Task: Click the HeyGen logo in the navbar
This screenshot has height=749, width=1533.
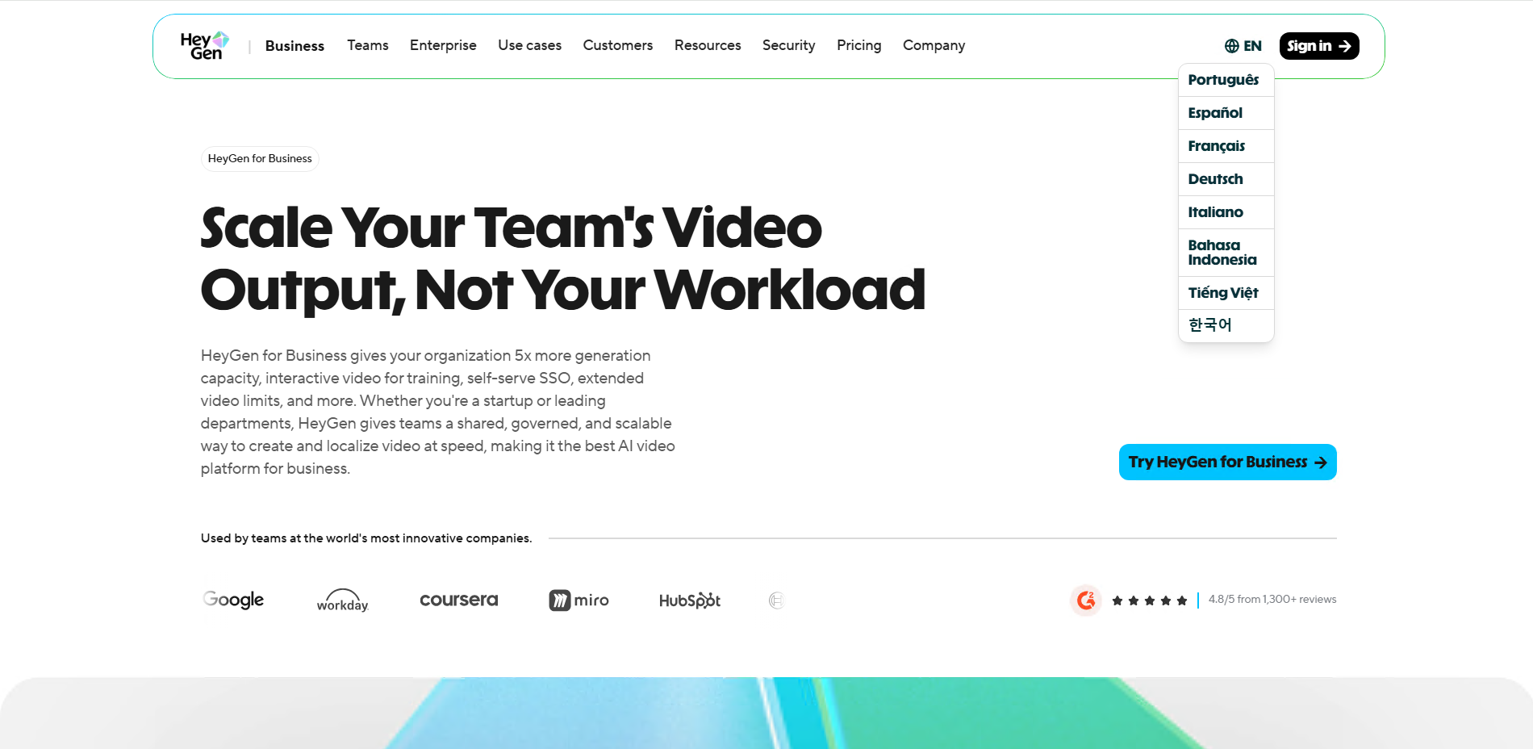Action: [x=205, y=46]
